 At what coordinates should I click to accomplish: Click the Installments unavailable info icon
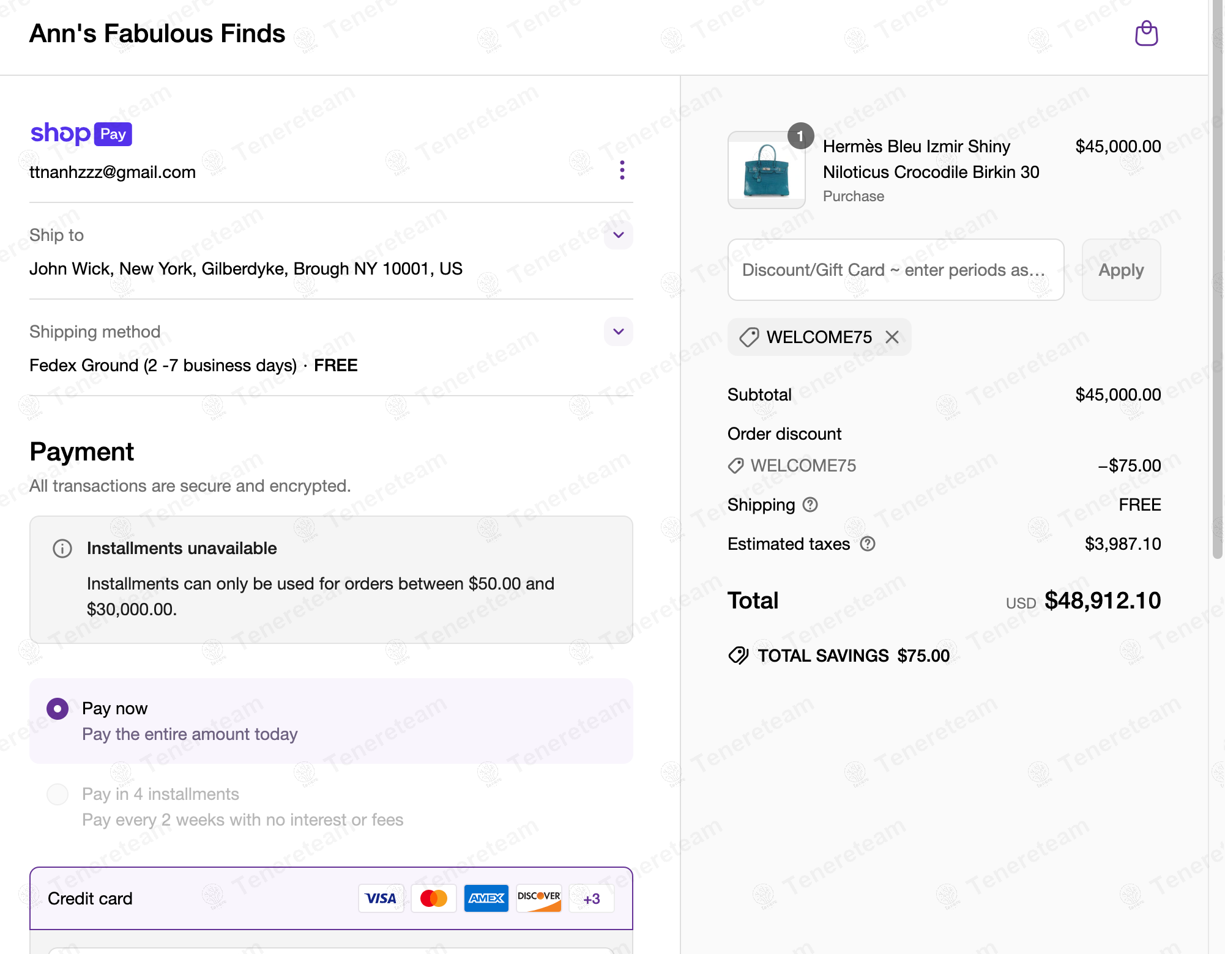pyautogui.click(x=62, y=549)
